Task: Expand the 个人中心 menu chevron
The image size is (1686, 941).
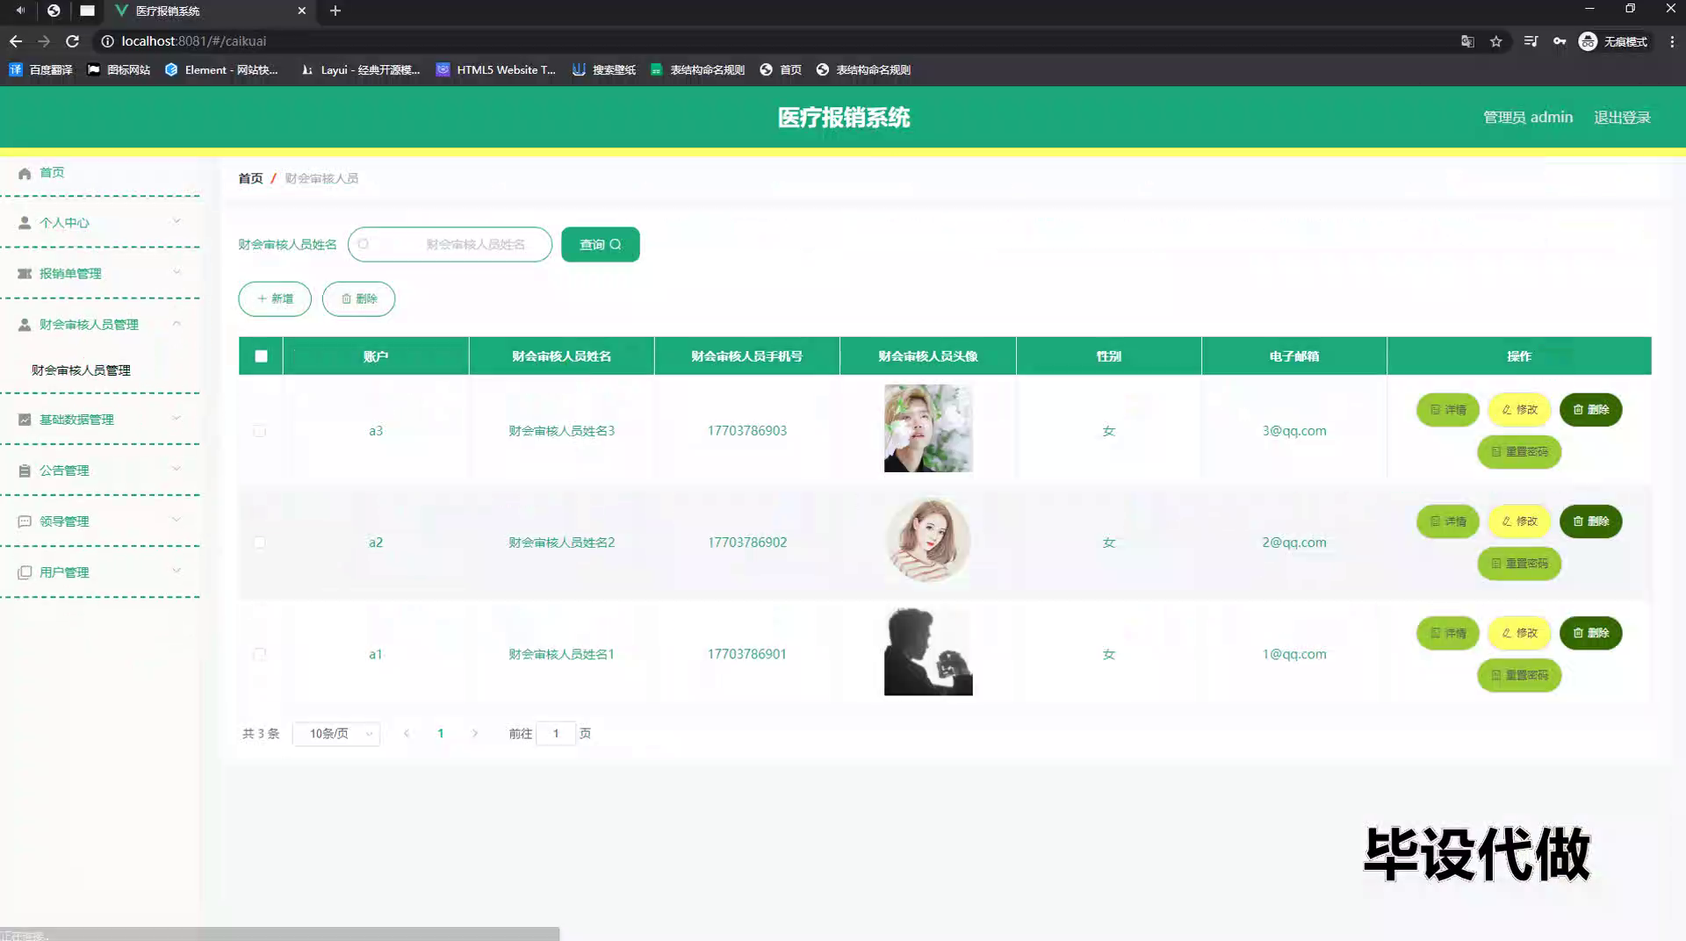Action: point(177,222)
